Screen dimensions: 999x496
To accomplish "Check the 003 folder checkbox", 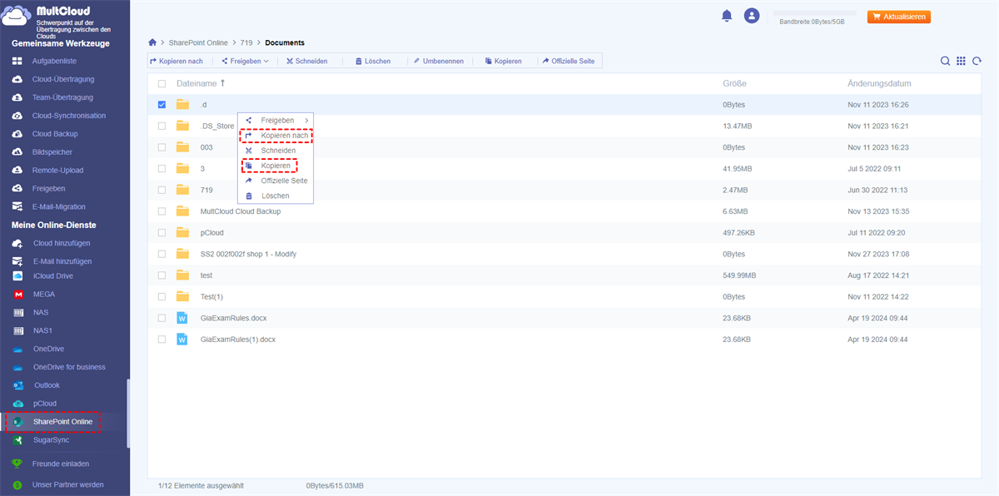I will click(162, 147).
